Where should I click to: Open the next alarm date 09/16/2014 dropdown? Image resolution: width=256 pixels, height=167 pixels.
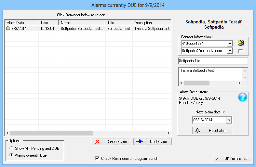229,120
